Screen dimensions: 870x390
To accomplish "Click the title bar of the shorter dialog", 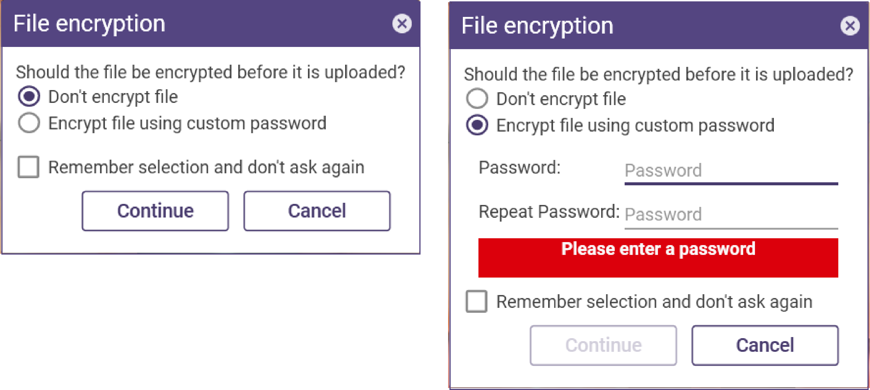I will click(211, 24).
